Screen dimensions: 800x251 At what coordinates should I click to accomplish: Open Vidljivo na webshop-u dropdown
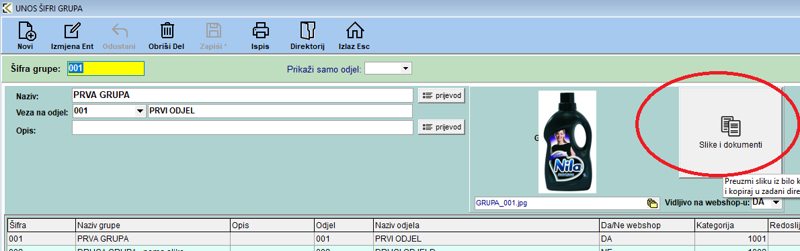(776, 202)
